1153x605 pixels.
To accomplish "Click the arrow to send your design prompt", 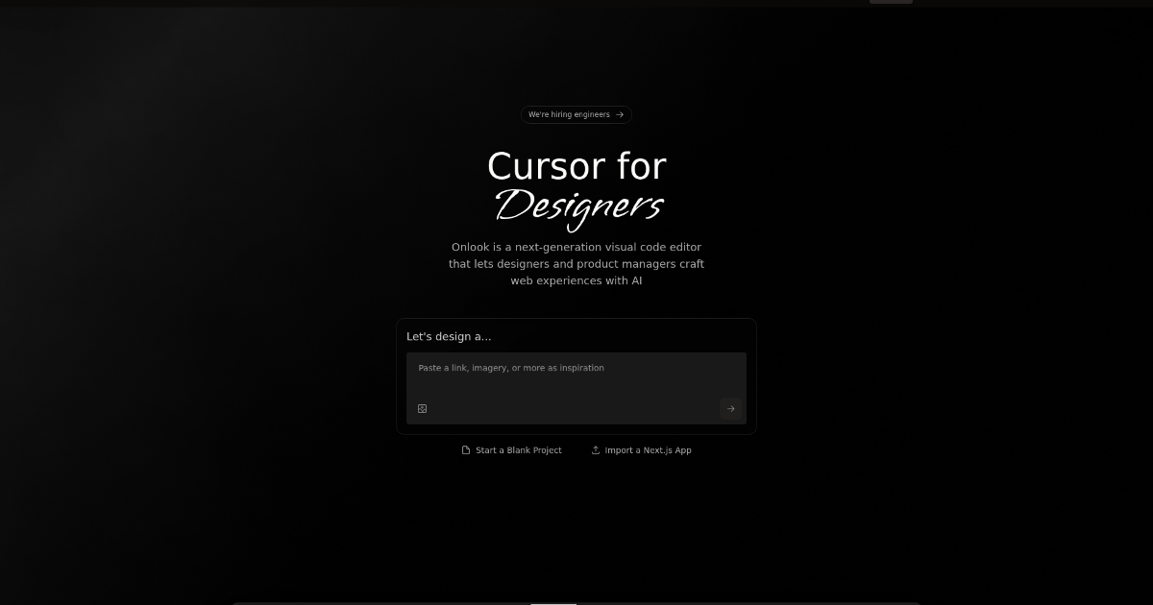I will coord(731,408).
